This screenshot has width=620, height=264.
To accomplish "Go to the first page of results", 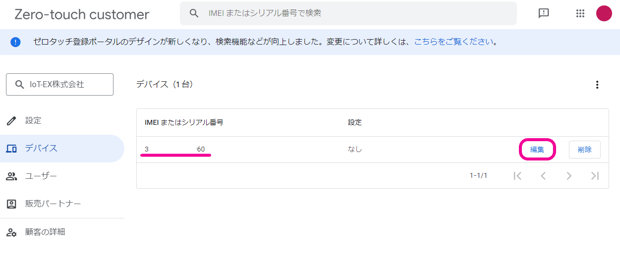I will [517, 175].
